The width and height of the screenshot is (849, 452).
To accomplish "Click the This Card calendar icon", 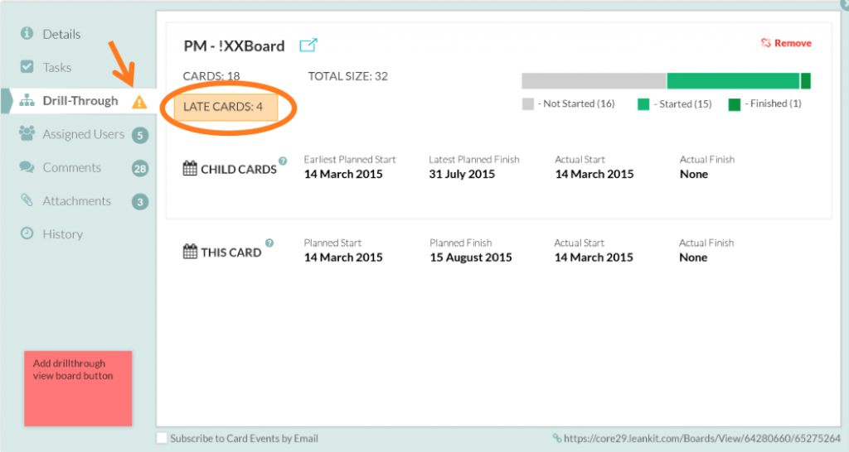I will point(190,252).
